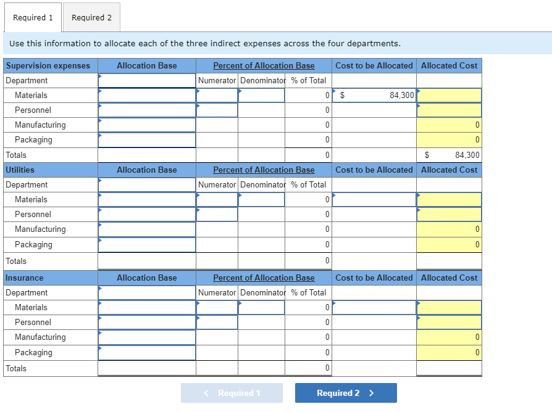
Task: Select the Required 1 tab
Action: 32,17
